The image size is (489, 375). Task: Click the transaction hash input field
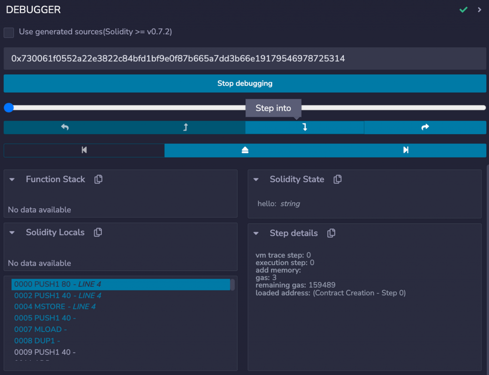click(x=245, y=59)
